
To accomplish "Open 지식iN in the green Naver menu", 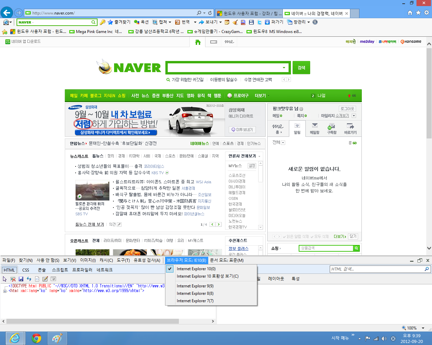I will 109,96.
